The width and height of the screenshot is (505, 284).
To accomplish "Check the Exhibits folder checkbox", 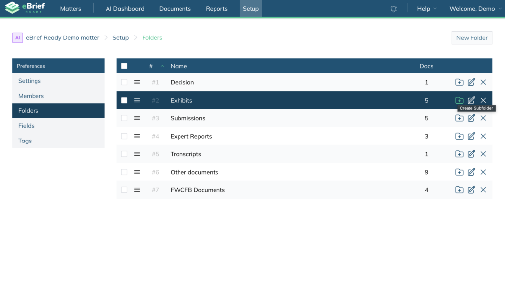I will click(124, 100).
